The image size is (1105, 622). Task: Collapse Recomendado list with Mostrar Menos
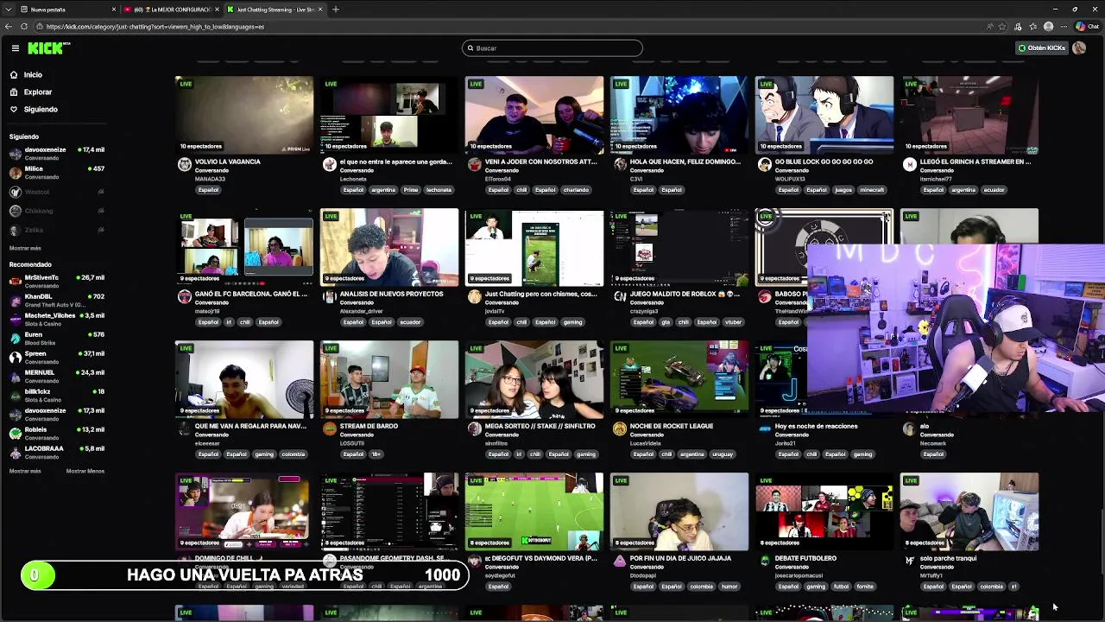(85, 471)
